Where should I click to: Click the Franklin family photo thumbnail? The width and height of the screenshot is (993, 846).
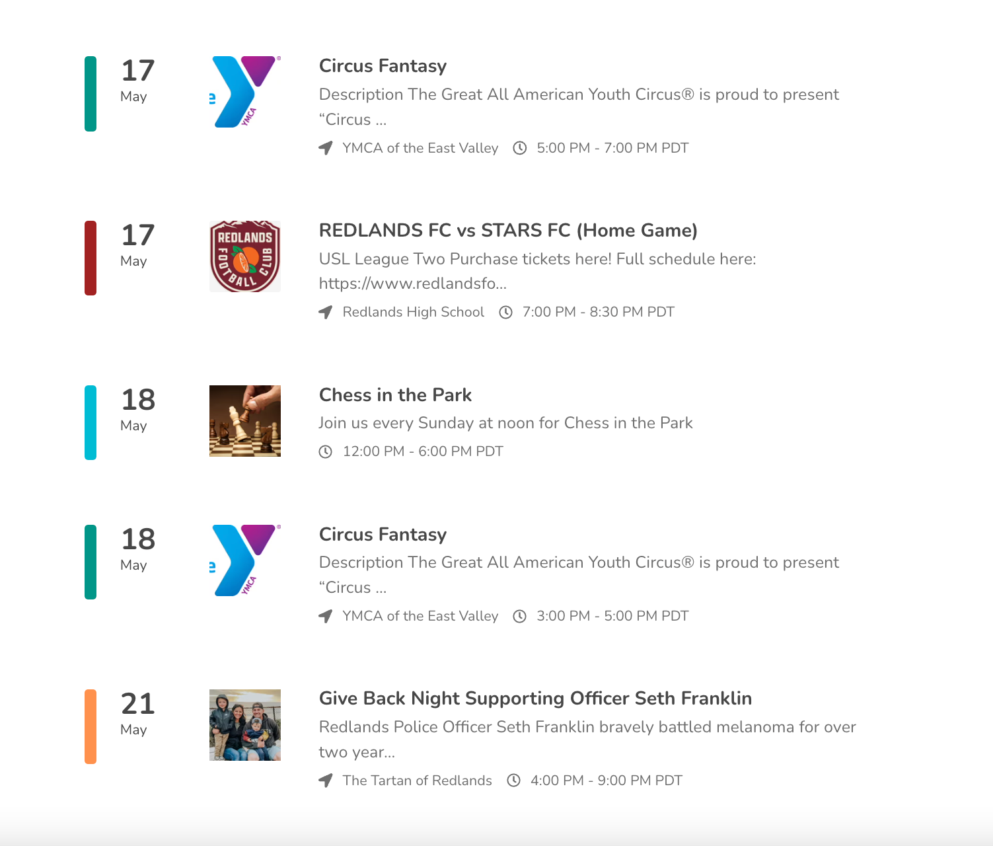(245, 725)
